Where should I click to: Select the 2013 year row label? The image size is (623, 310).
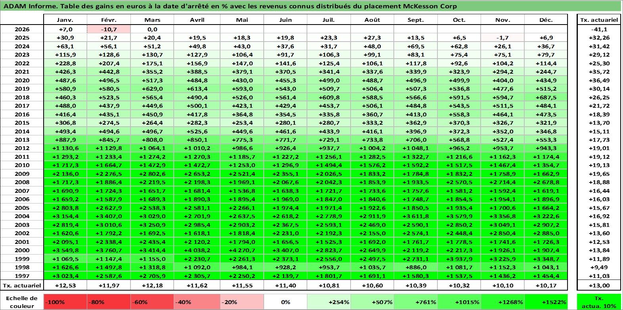pyautogui.click(x=22, y=140)
